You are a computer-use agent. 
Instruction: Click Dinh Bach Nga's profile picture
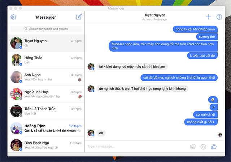[16, 145]
